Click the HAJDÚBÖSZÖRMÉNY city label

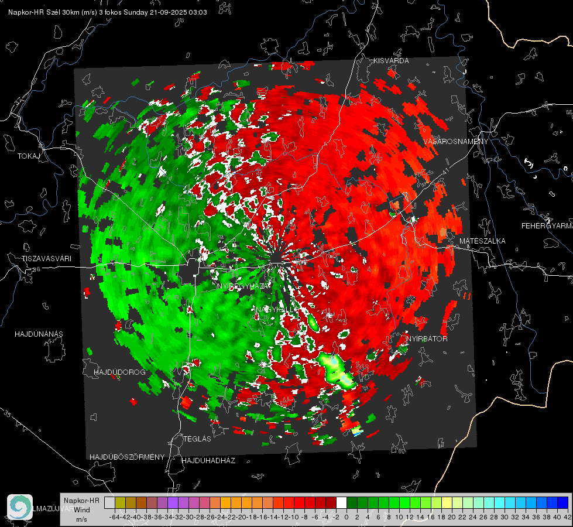(x=127, y=457)
